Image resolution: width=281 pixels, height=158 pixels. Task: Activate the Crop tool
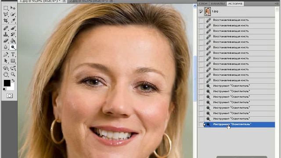pos(6,21)
